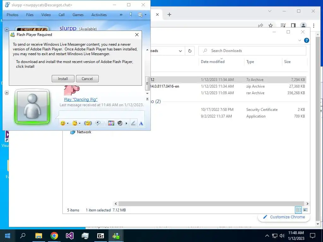
Task: Click Video in Messenger toolbar
Action: [46, 15]
